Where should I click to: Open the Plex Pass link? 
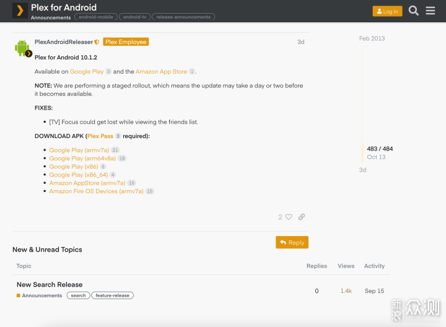100,136
